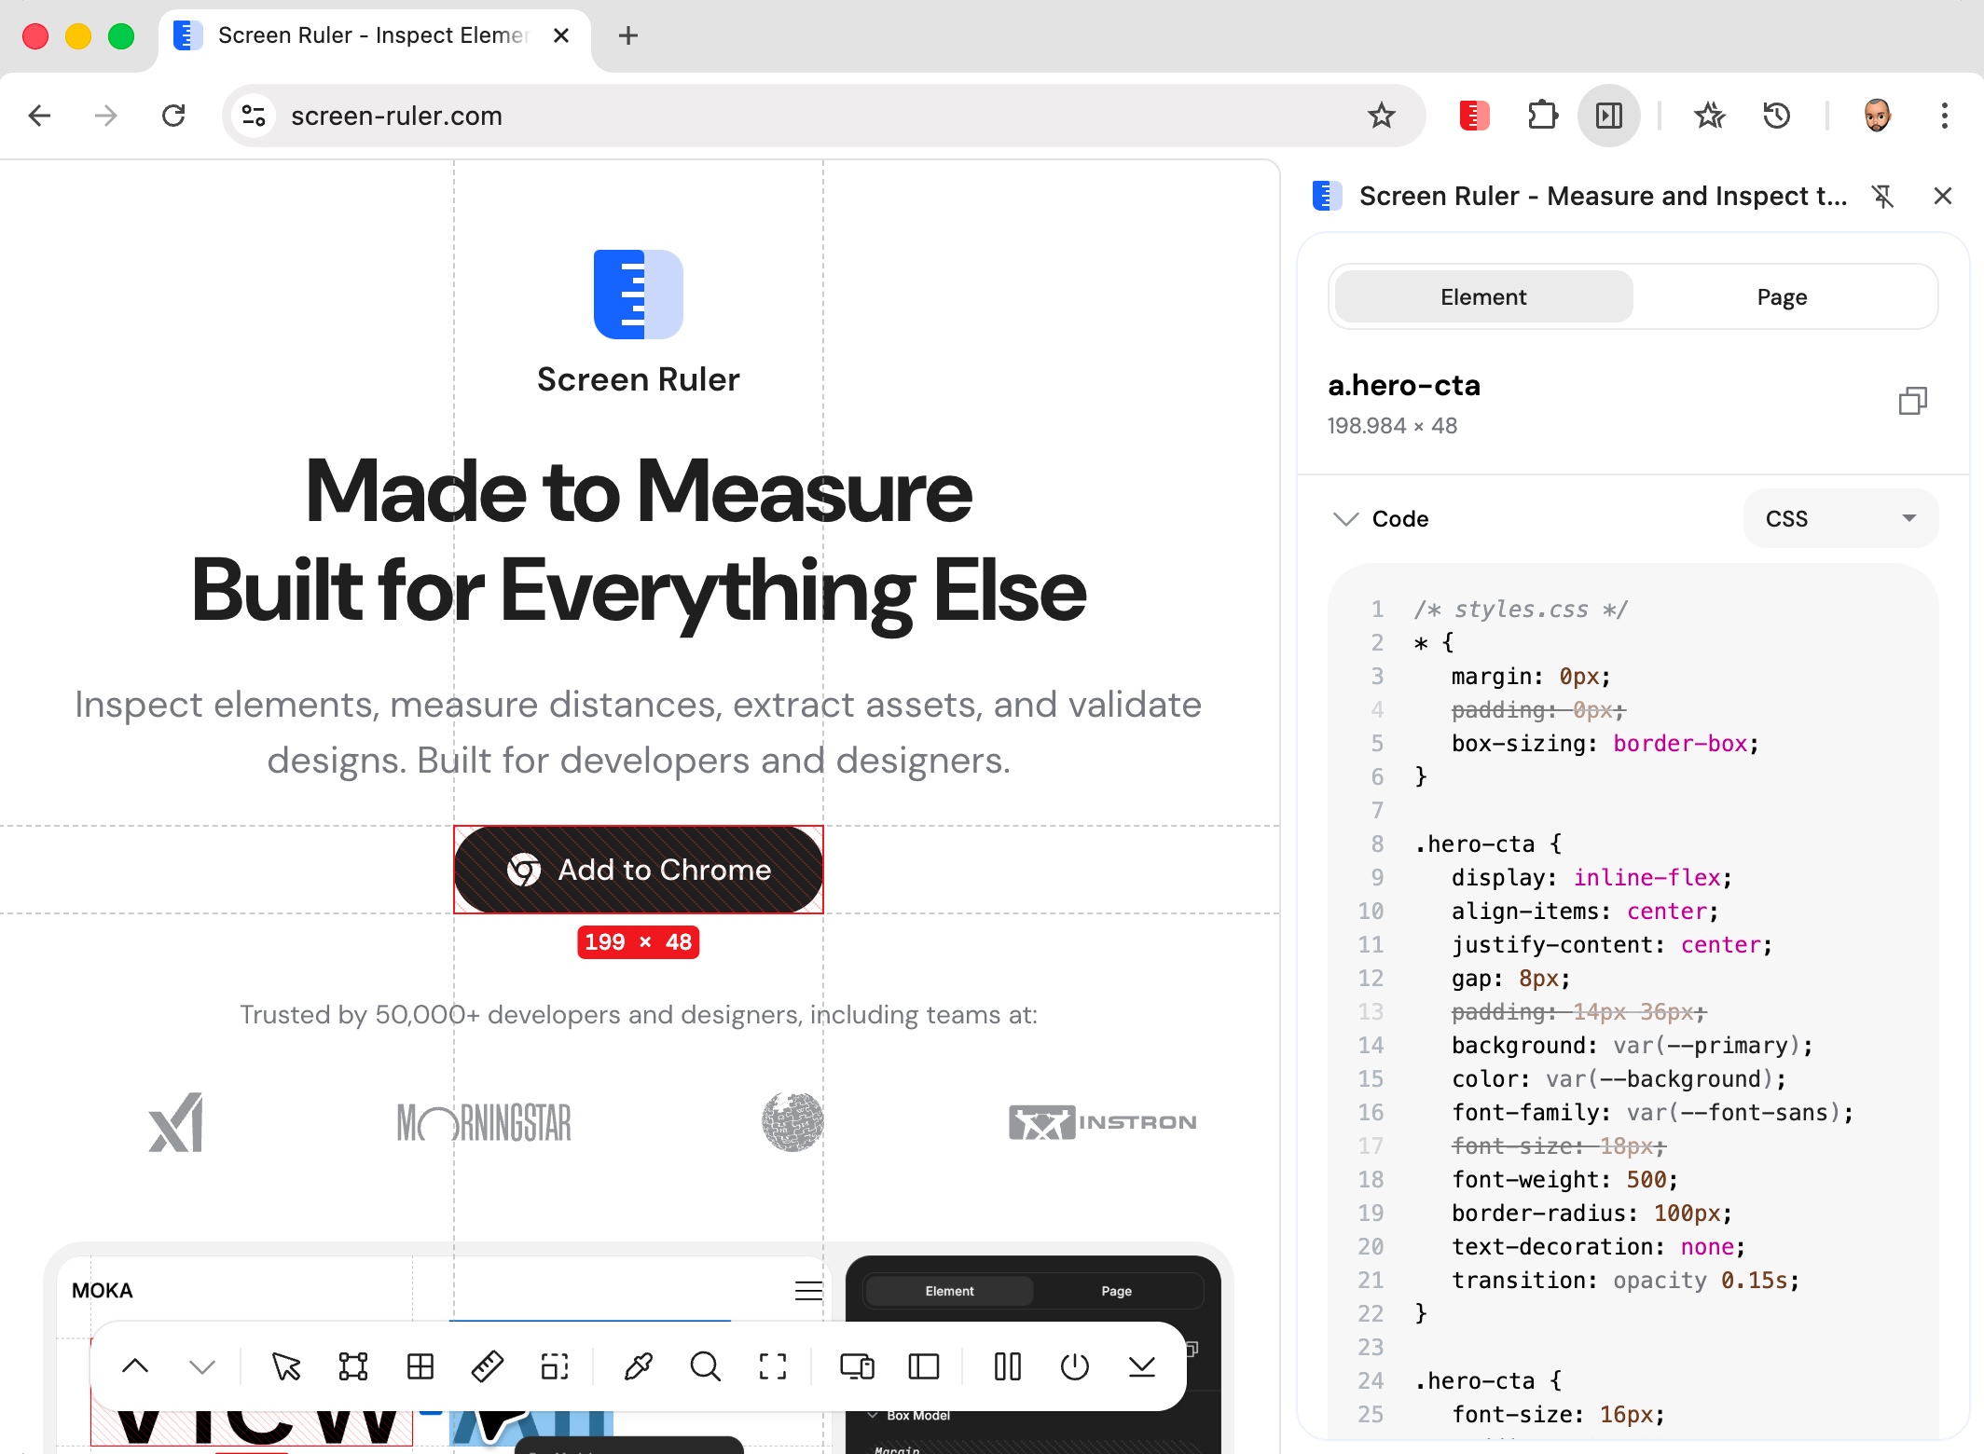Screen dimensions: 1984x1454
Task: Pause the inspector with the pause icon
Action: coord(1008,1366)
